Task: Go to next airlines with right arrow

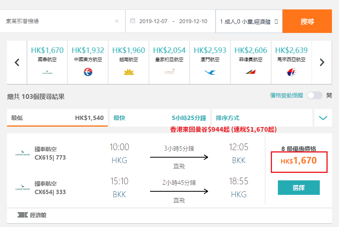Action: pos(322,62)
